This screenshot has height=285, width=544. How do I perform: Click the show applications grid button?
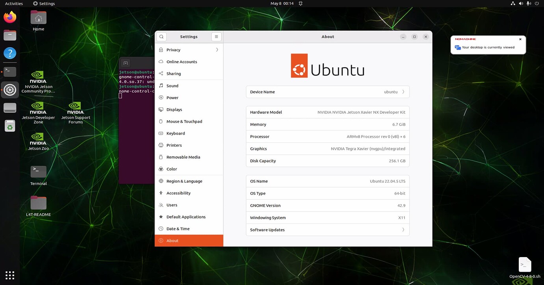(9, 275)
